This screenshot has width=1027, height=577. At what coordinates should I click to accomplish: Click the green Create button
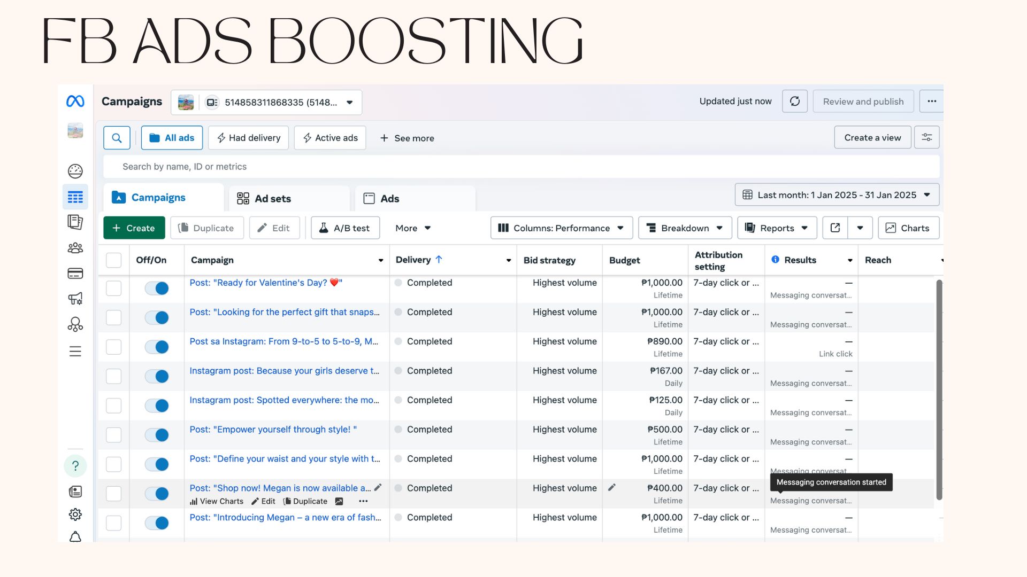(134, 228)
